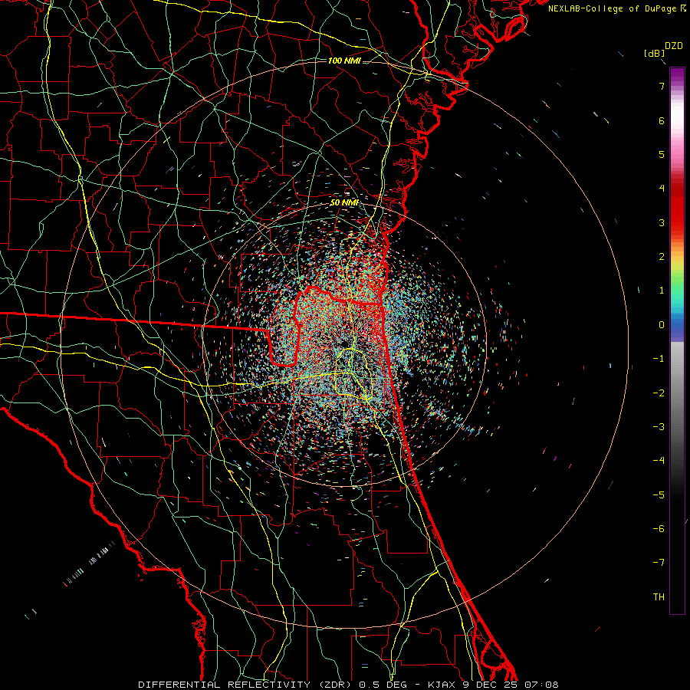Click the color scale value '-5'
Image resolution: width=690 pixels, height=690 pixels.
point(659,495)
